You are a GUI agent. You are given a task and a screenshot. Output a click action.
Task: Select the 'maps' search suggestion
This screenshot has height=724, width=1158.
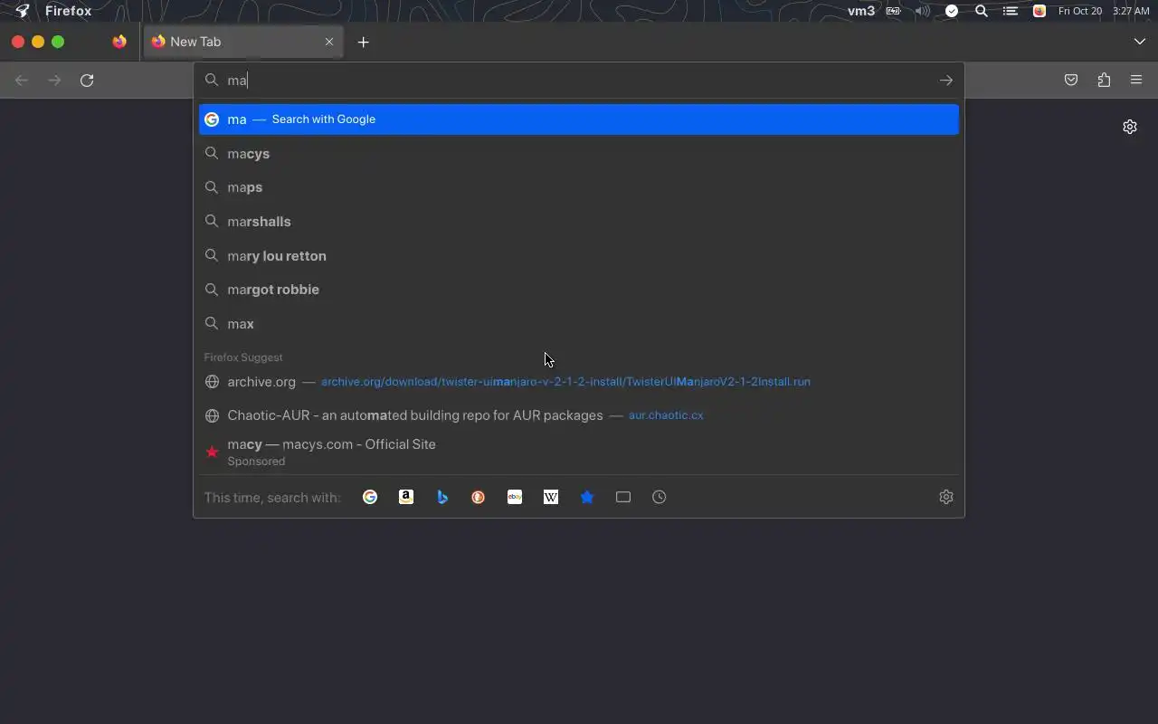coord(579,187)
